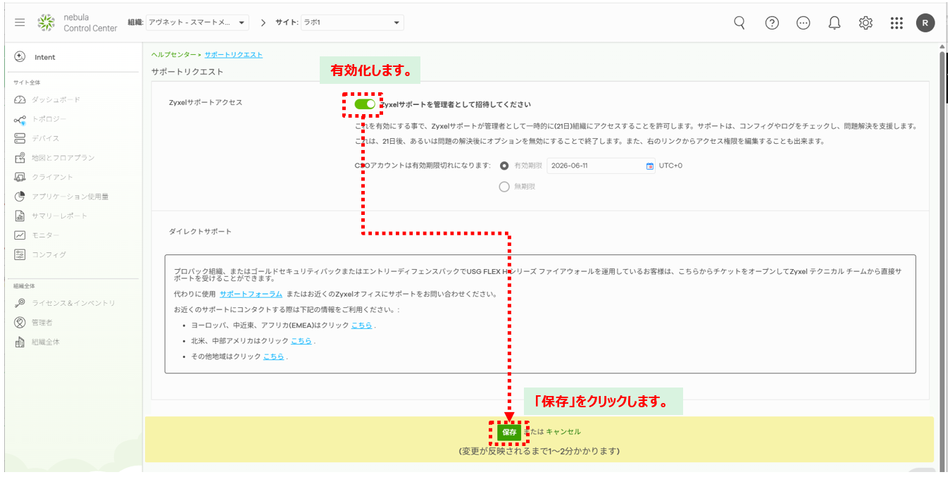Click こちら link for その他地域
The height and width of the screenshot is (477, 950).
273,357
